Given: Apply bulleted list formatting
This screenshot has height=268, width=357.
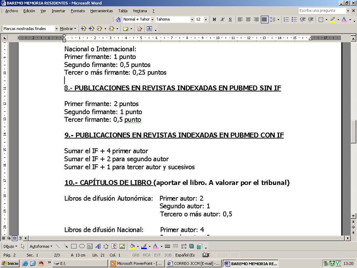Looking at the screenshot, I should (294, 19).
